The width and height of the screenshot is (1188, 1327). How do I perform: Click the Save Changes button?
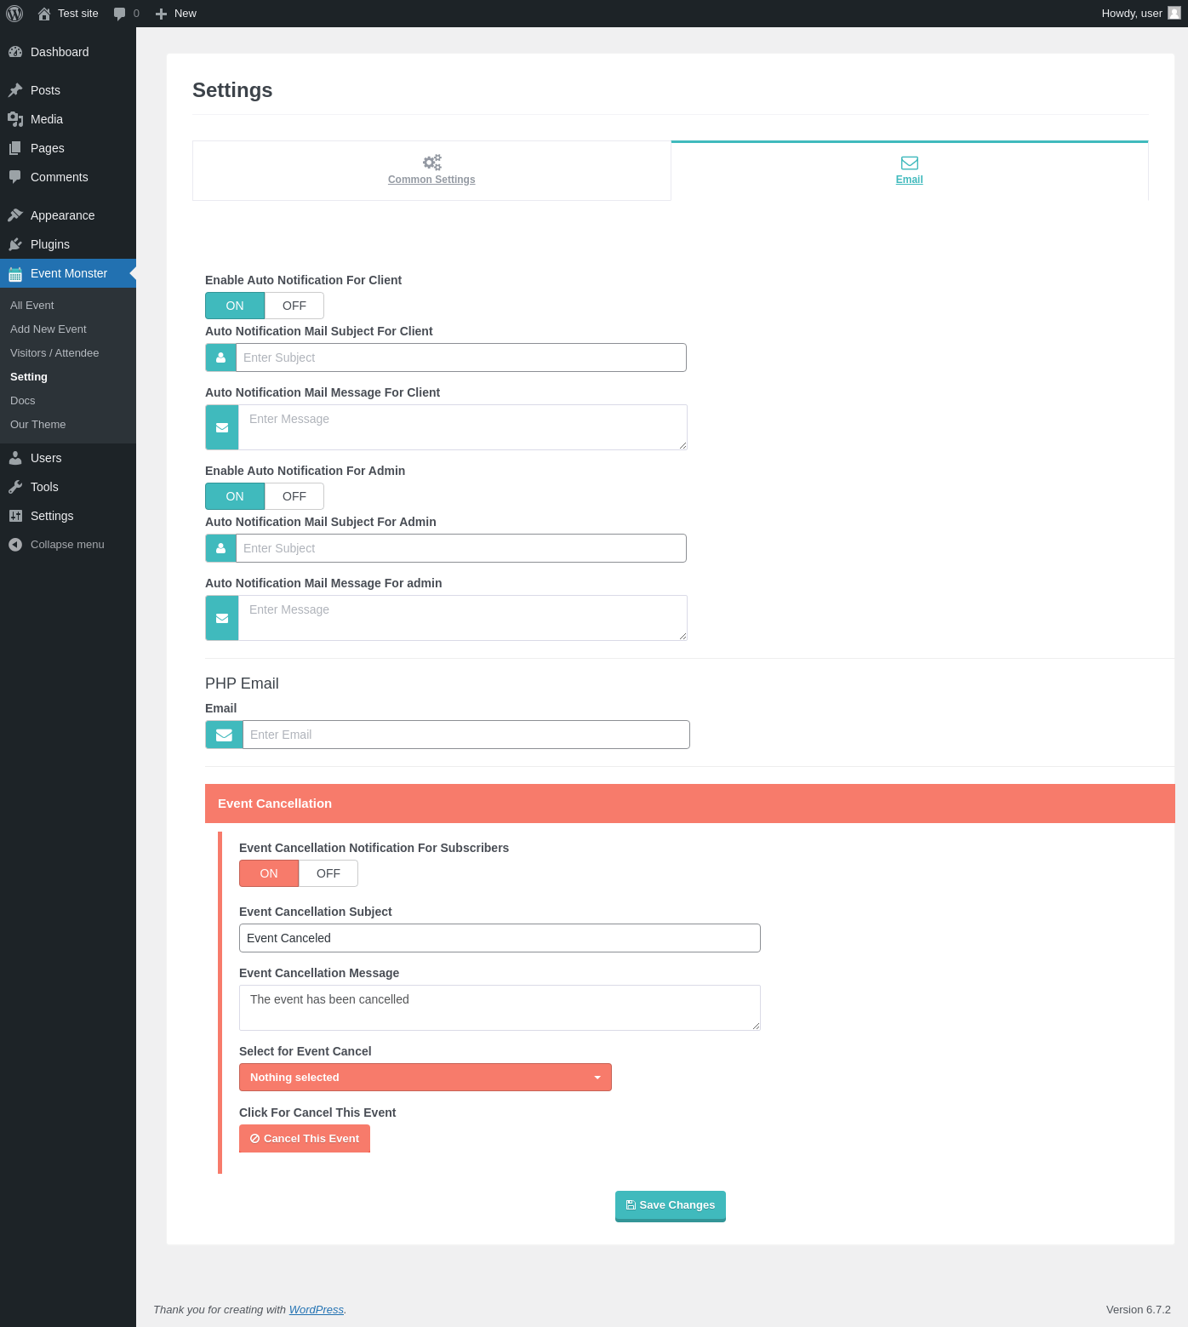click(x=671, y=1205)
